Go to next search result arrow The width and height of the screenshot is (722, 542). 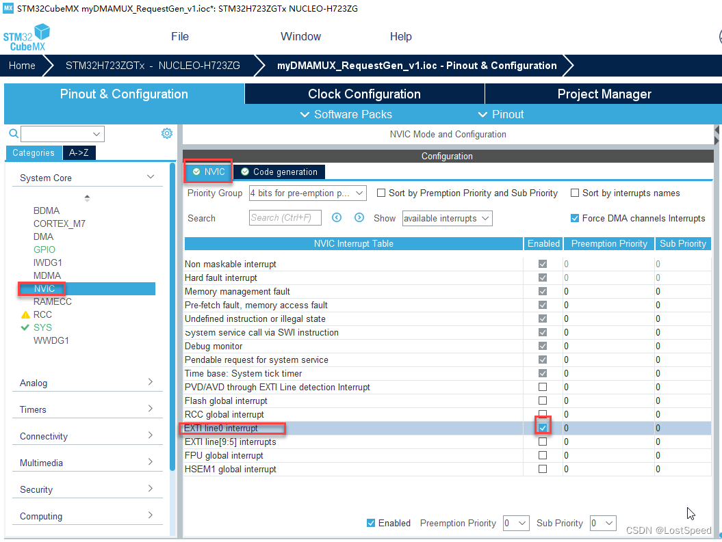pos(359,217)
